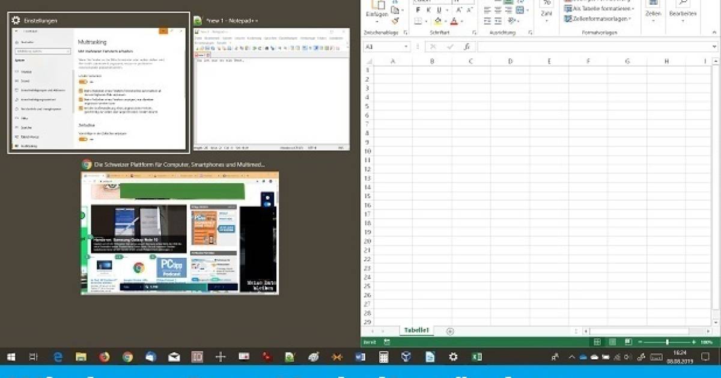Viewport: 721px width, 378px height.
Task: Add a new sheet with plus button
Action: (x=450, y=331)
